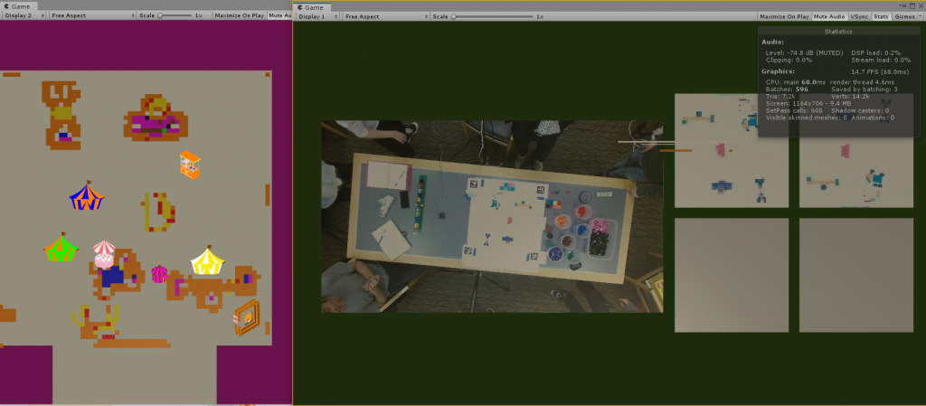Enable Maximize On Play in Display 1 view
This screenshot has width=926, height=406.
tap(783, 16)
